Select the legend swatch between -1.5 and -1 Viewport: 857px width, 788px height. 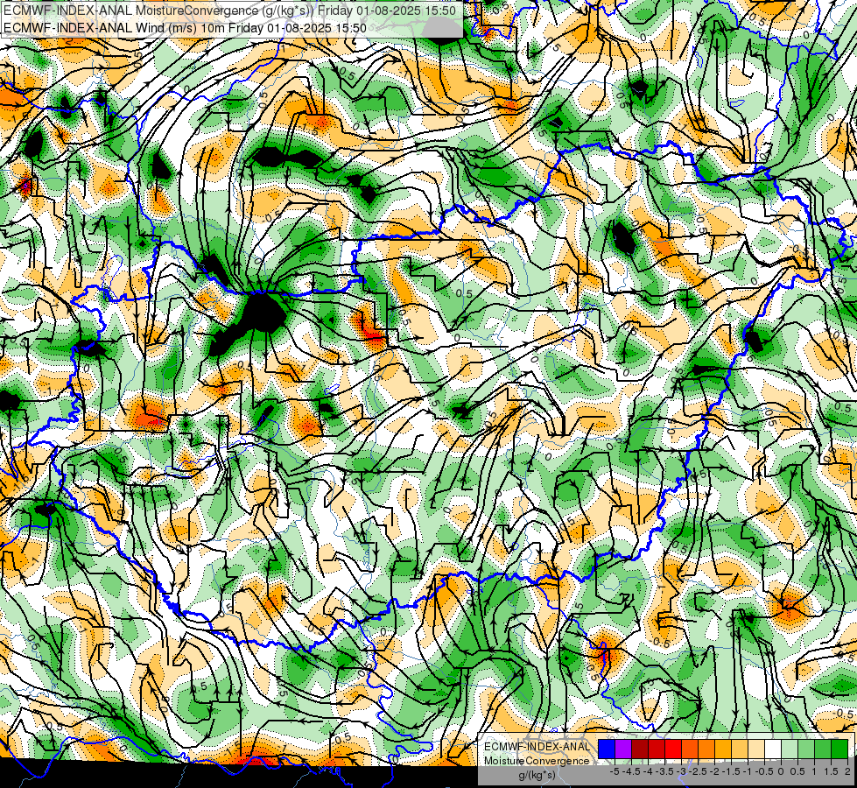click(x=740, y=749)
